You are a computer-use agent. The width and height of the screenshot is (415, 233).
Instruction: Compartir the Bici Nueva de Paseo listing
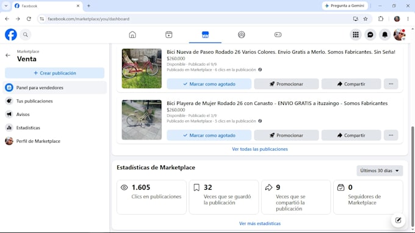[351, 84]
